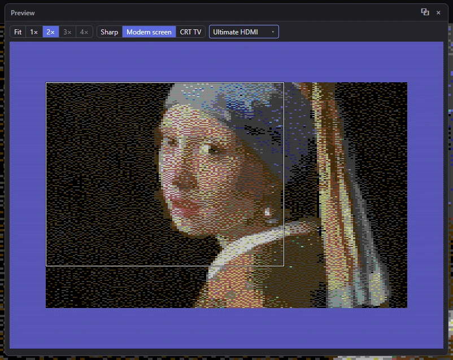Click the pixel art portrait preview
Viewport: 453px width, 360px height.
(226, 195)
